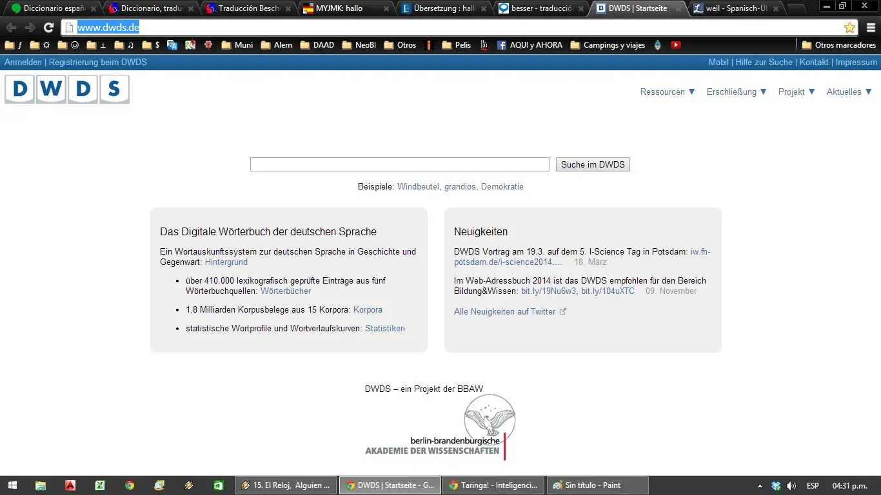Click the DWDS search text field
The height and width of the screenshot is (495, 881).
click(x=400, y=164)
